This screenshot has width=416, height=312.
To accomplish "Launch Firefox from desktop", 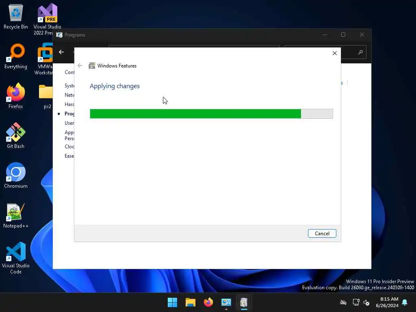I will click(x=16, y=96).
